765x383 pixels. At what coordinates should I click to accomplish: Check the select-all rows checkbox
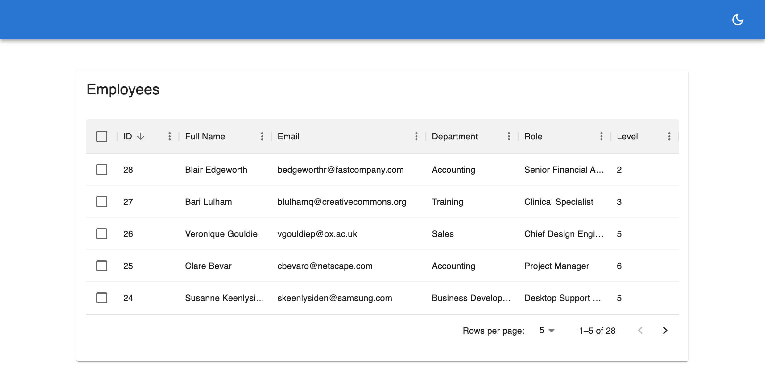coord(102,136)
